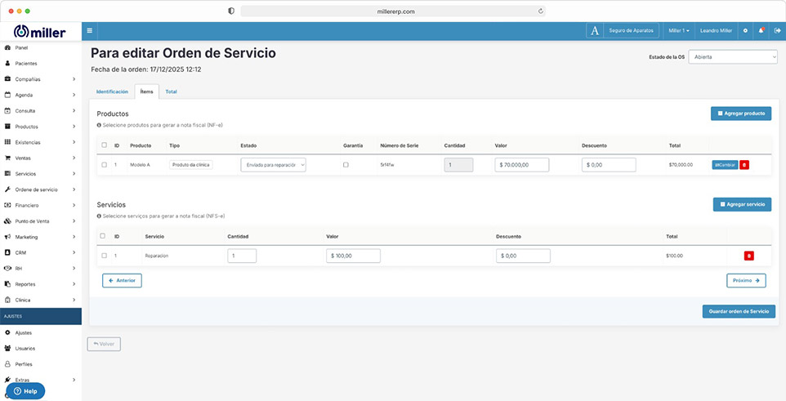
Task: Click the logout icon in top bar
Action: (777, 30)
